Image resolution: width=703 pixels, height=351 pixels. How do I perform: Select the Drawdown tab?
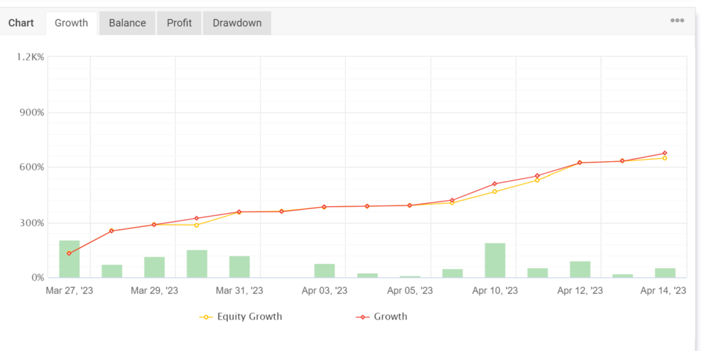pyautogui.click(x=237, y=23)
